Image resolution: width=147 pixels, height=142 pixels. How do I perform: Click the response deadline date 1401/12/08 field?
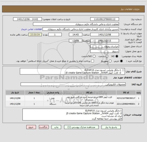point(105,35)
